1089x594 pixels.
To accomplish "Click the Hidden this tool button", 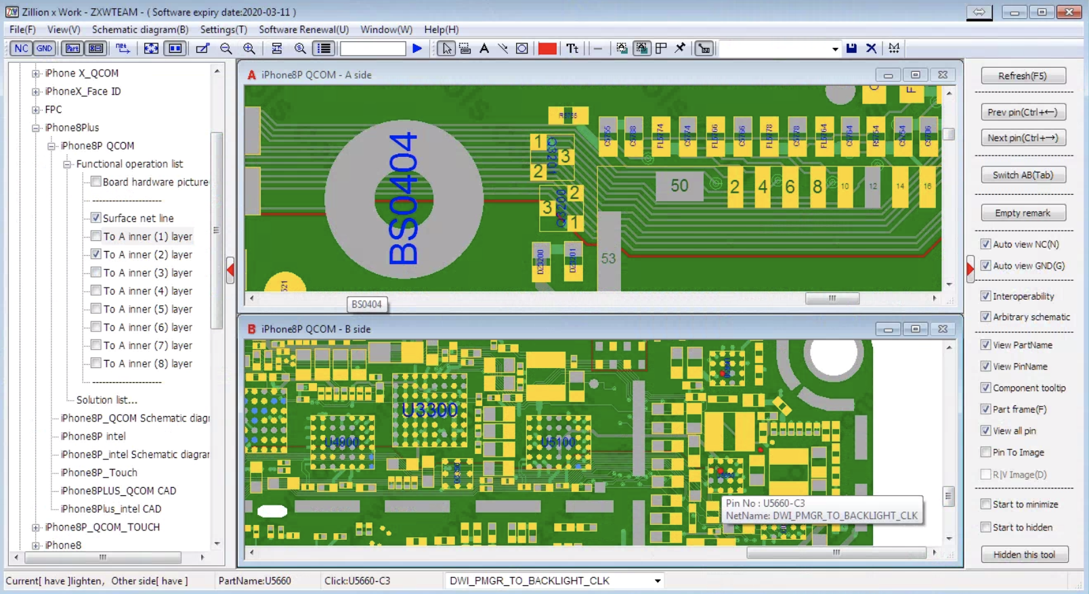I will pyautogui.click(x=1024, y=555).
